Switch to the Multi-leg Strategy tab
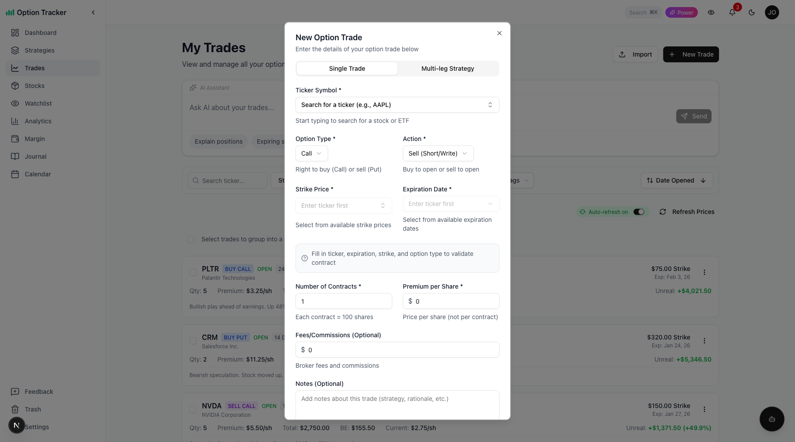The height and width of the screenshot is (442, 795). tap(447, 69)
